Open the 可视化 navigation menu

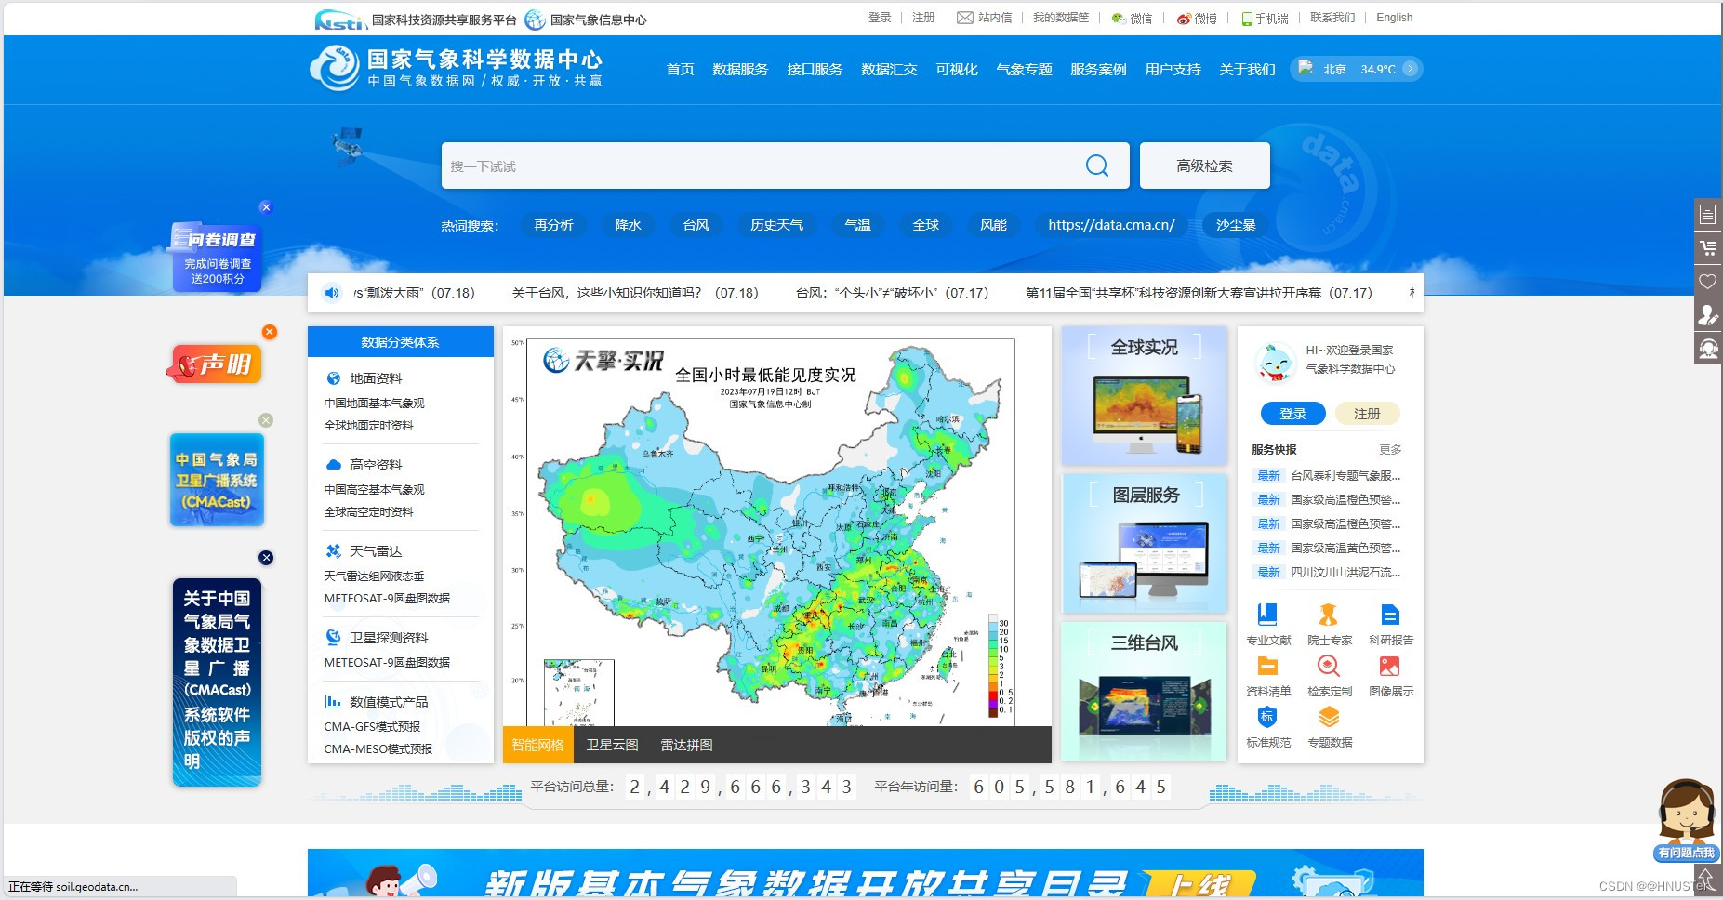(x=957, y=69)
